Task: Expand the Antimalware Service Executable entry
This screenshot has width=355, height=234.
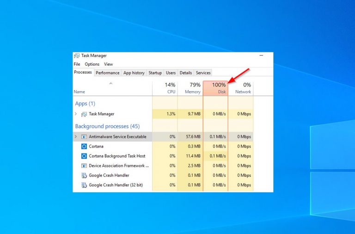Action: (x=76, y=136)
